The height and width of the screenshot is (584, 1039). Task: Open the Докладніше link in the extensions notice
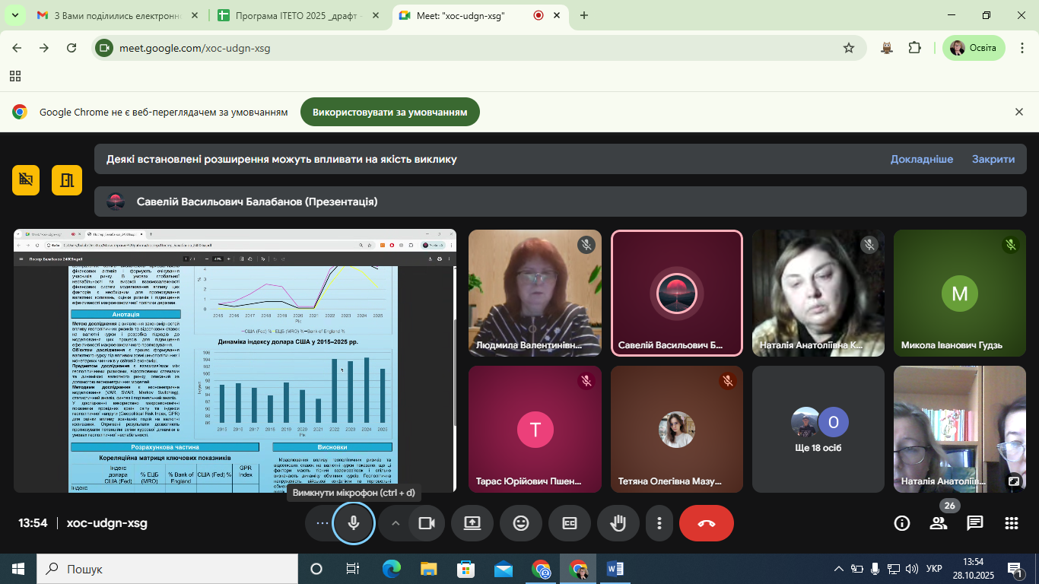click(922, 159)
